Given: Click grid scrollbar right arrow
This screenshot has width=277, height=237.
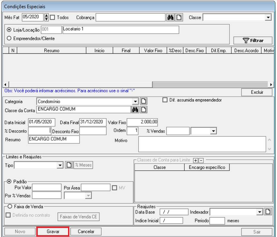Looking at the screenshot, I should [x=271, y=85].
